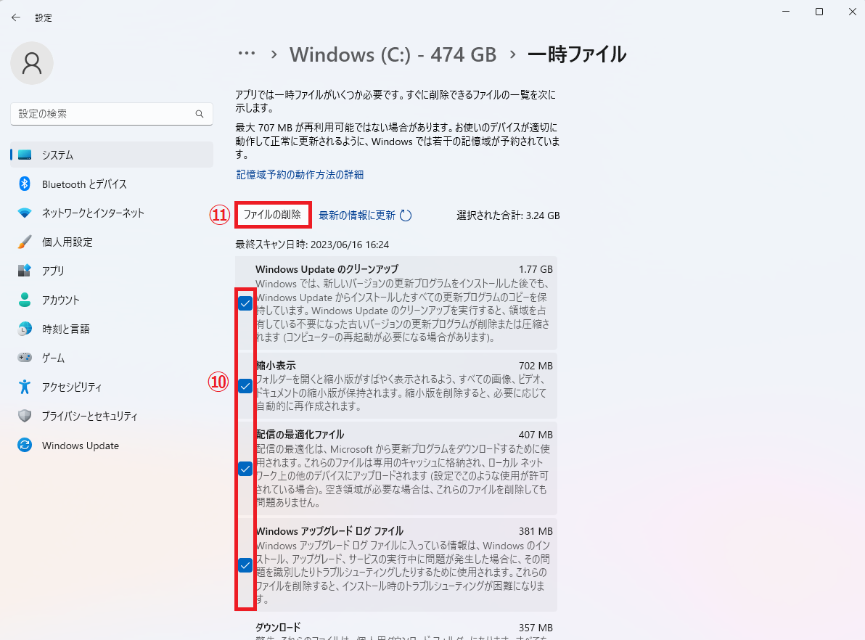Viewport: 865px width, 640px height.
Task: Open Windows Update settings page
Action: click(x=112, y=445)
